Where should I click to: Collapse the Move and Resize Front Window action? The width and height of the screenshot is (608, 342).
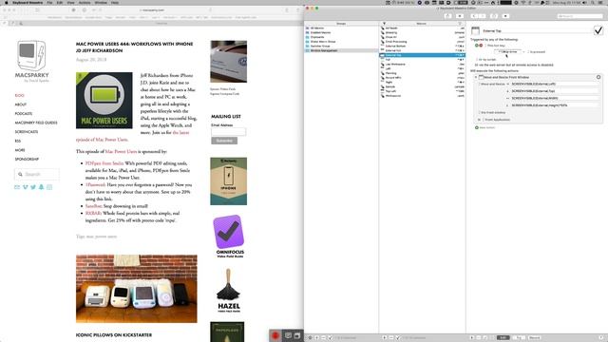click(476, 77)
